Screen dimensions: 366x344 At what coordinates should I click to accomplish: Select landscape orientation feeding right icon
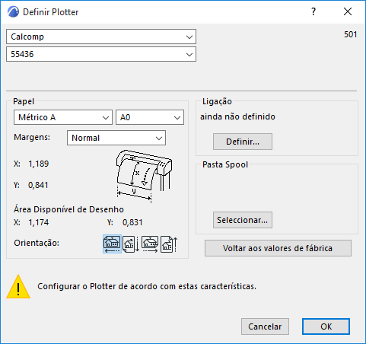coord(150,244)
